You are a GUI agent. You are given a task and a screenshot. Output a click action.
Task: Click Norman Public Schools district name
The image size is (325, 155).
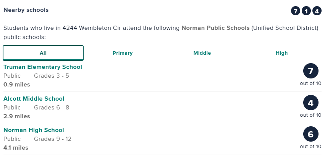point(216,28)
